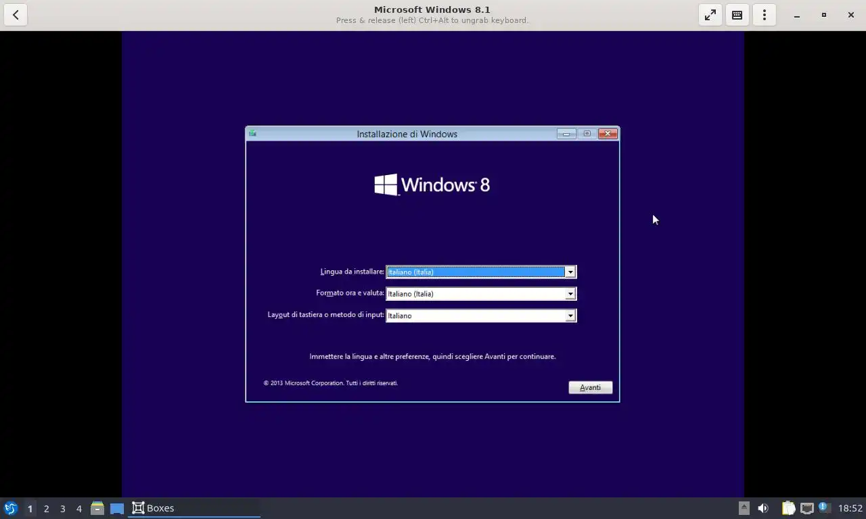Open the Lubuntu start menu bird icon

(10, 508)
